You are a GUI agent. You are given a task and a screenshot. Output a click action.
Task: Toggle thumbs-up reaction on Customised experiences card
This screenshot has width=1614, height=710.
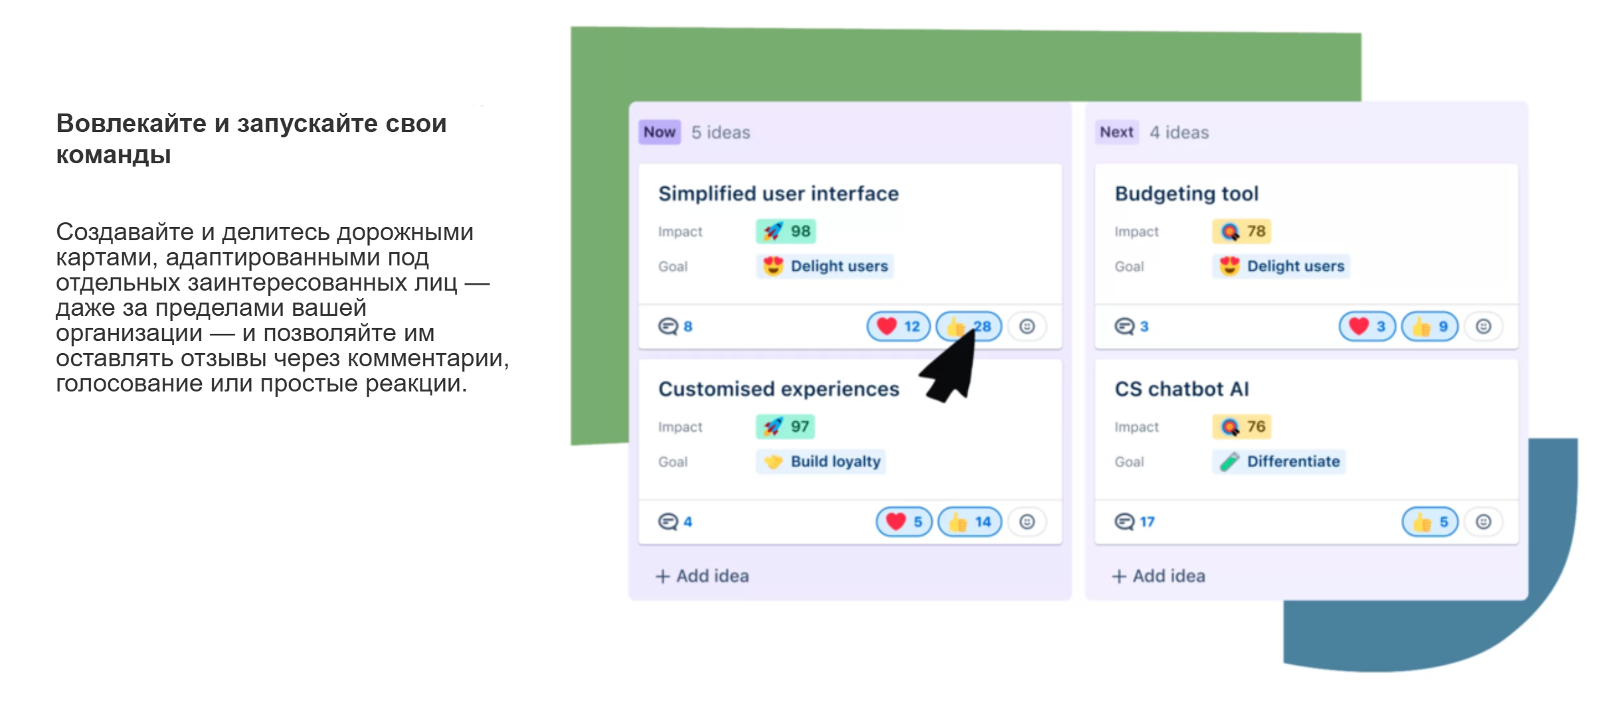[x=969, y=522]
